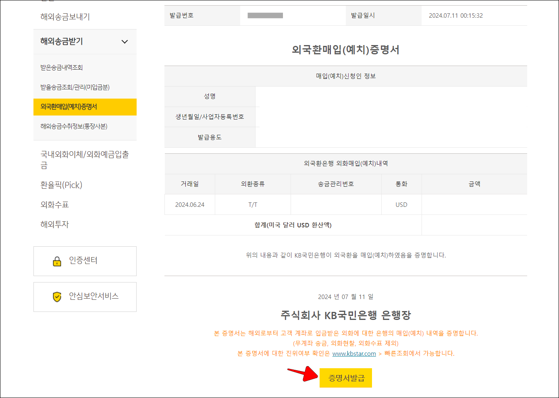
Task: Open 해외송금보내기 menu
Action: click(x=65, y=17)
